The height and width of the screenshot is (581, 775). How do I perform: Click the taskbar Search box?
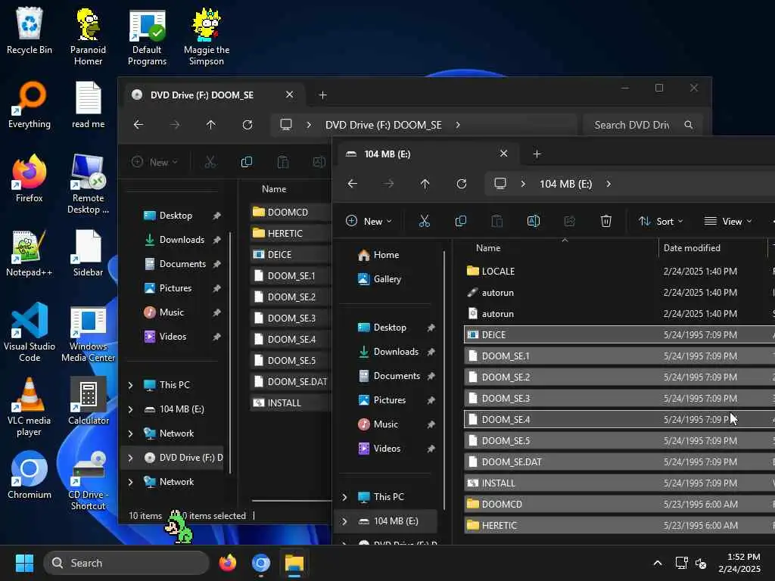click(126, 563)
